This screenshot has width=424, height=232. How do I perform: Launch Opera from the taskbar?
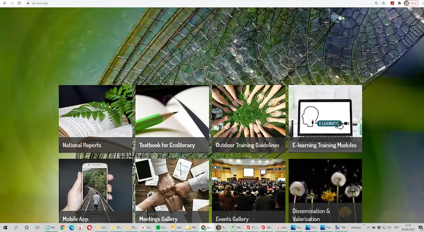click(x=89, y=228)
